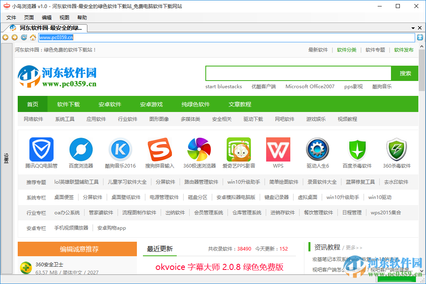Open the 驱动下载 category
The width and height of the screenshot is (426, 284).
[253, 119]
